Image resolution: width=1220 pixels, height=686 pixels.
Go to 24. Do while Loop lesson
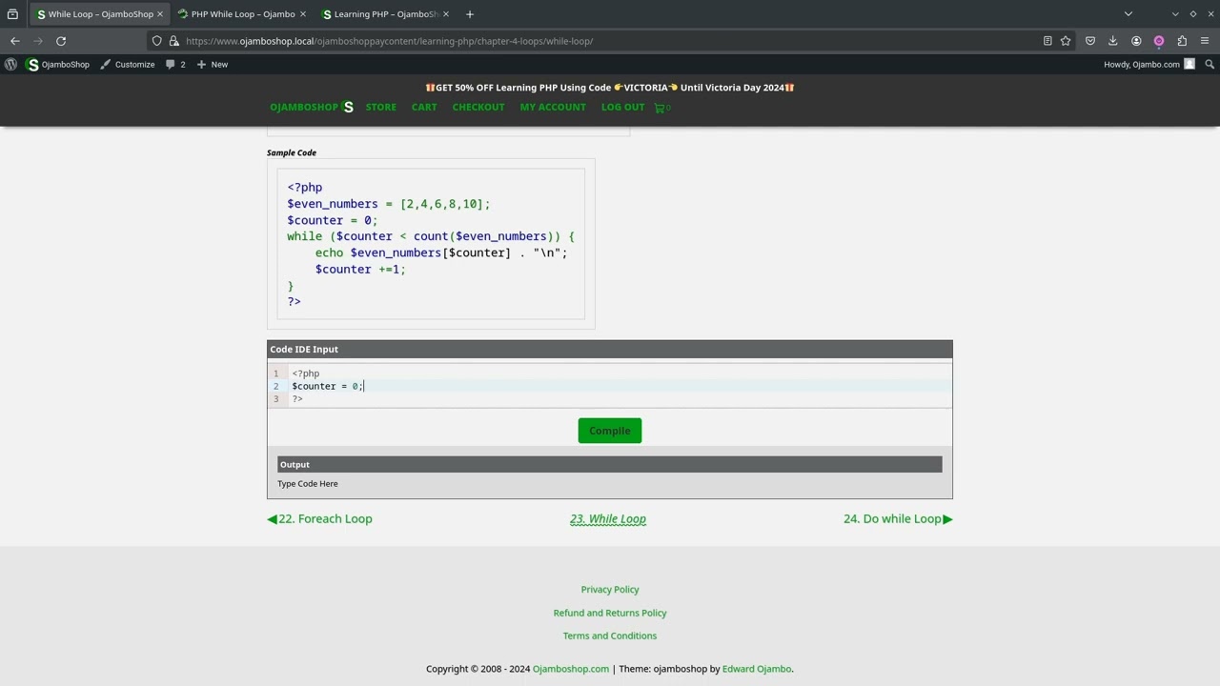898,519
